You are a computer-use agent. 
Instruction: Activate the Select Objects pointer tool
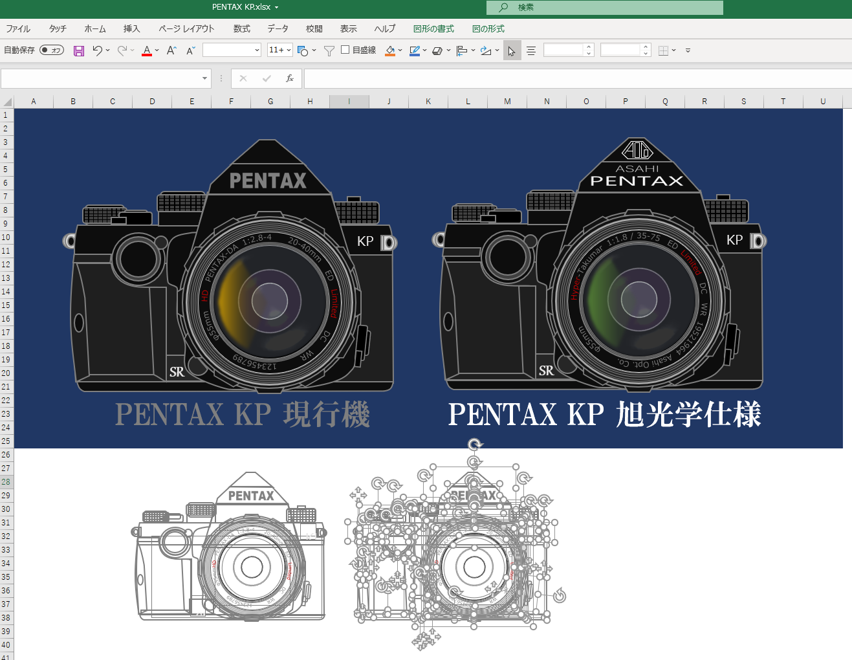(x=512, y=50)
